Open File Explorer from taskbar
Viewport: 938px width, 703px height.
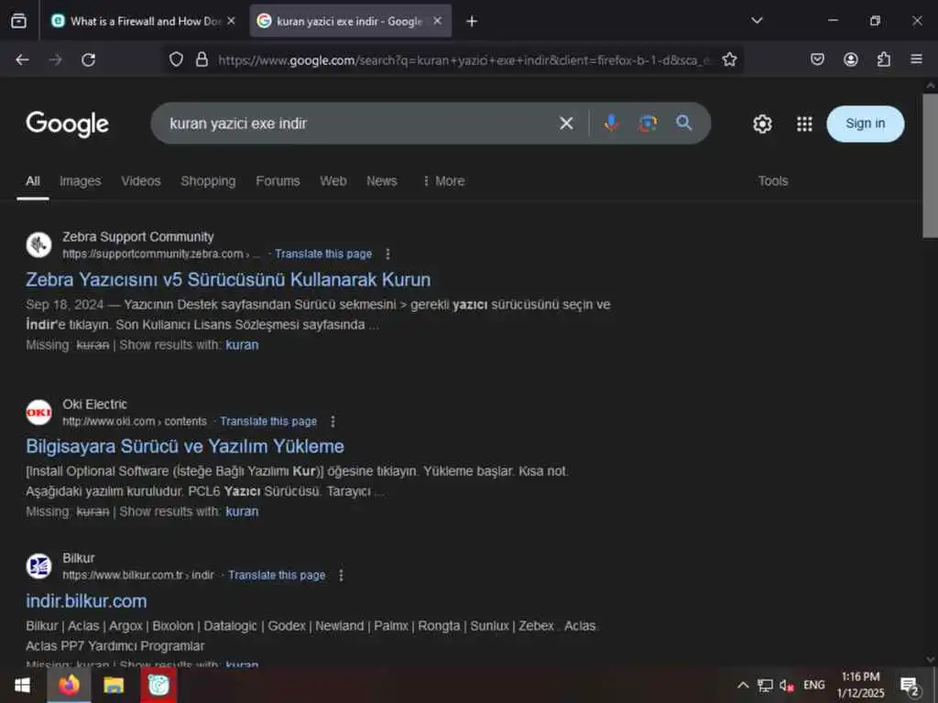tap(114, 685)
